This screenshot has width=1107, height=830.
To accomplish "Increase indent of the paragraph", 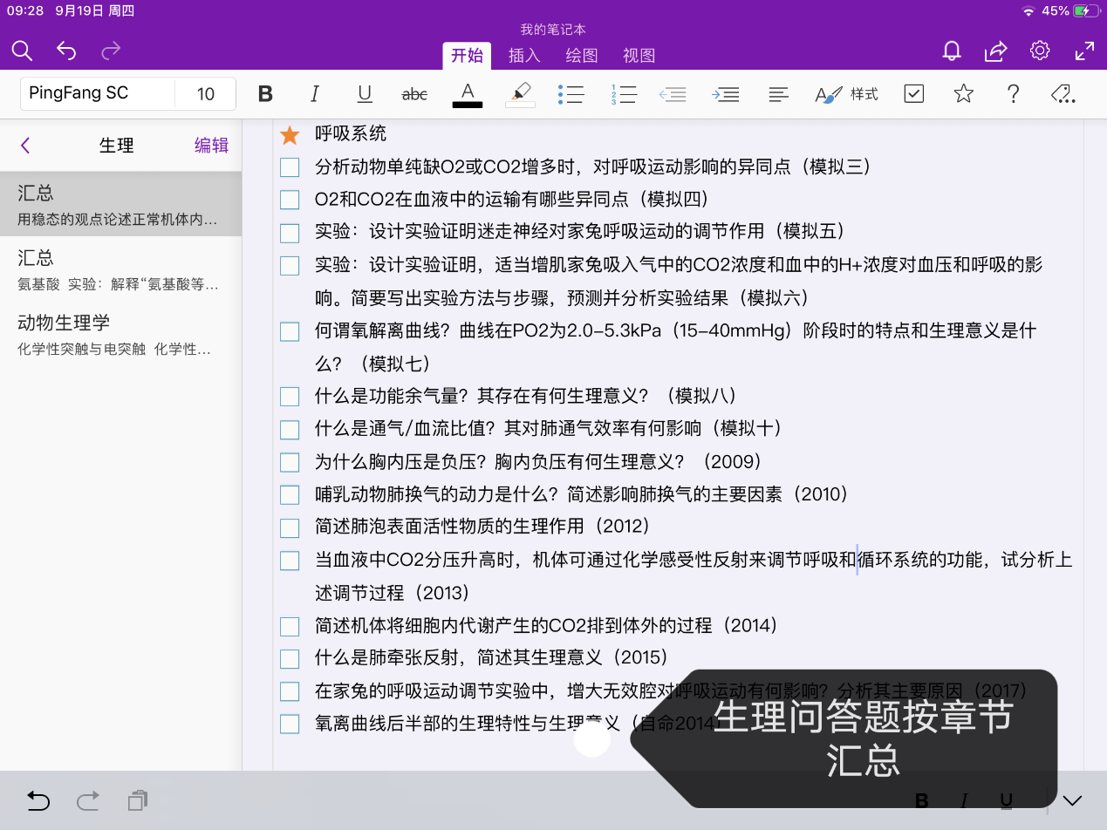I will pos(725,94).
